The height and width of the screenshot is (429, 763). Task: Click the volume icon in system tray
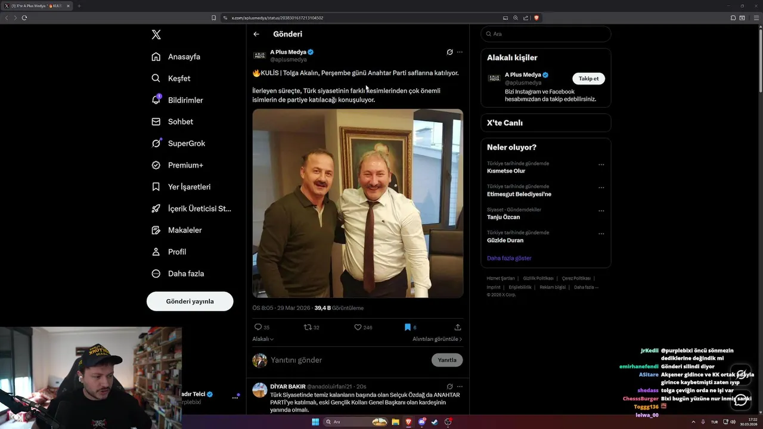click(x=733, y=422)
